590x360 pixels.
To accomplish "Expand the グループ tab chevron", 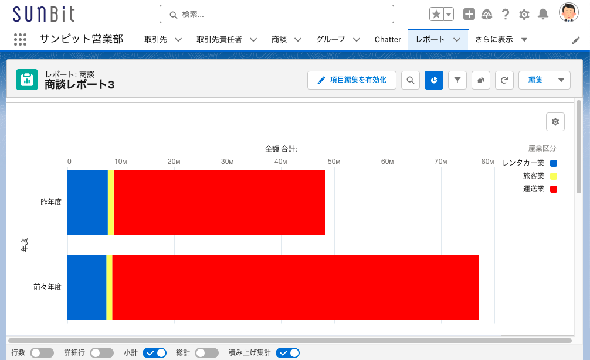I will tap(357, 39).
